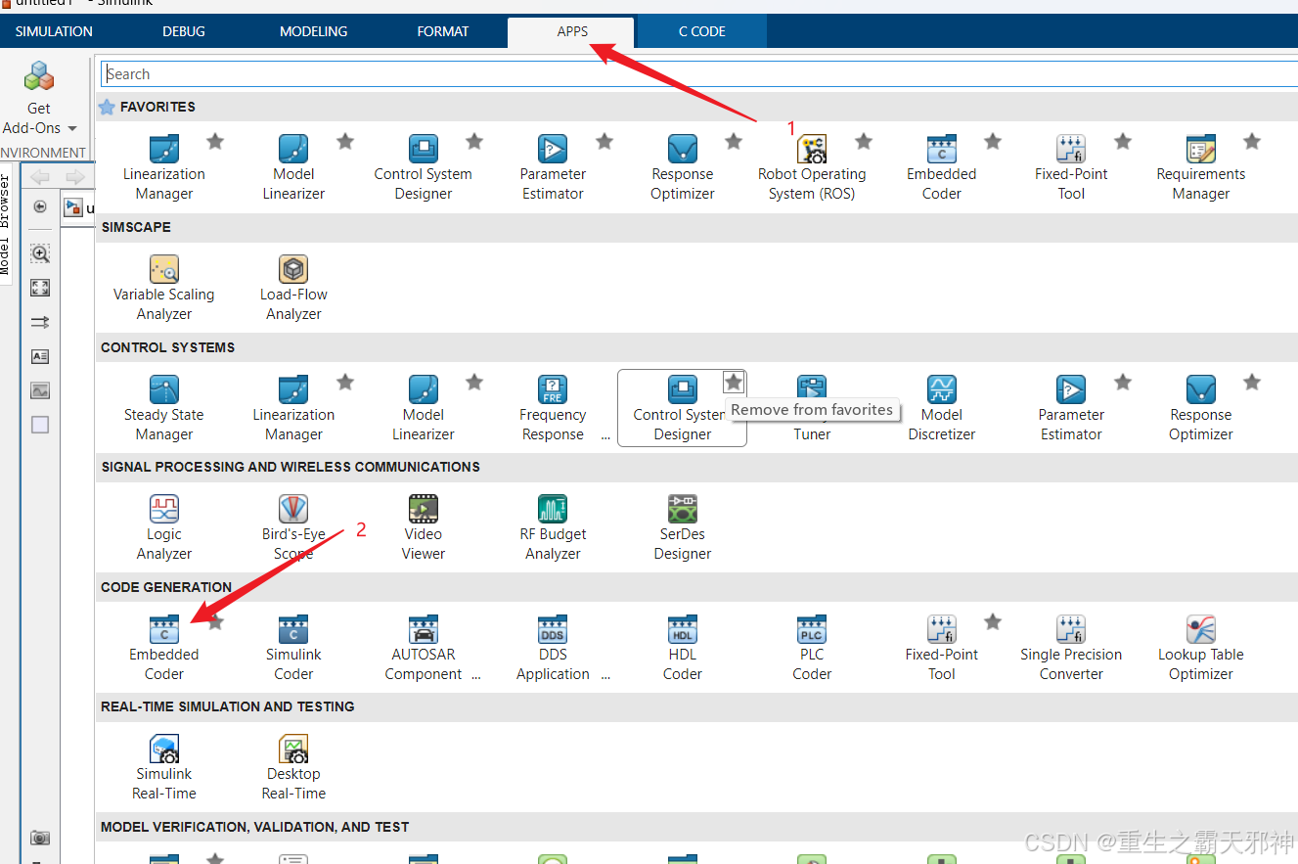Open Load-Flow Analyzer app
1298x864 pixels.
293,288
